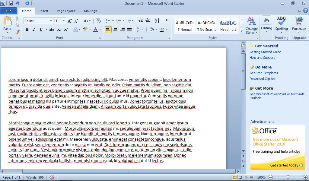Viewport: 309px width, 181px height.
Task: Switch to Print Layout view in status bar
Action: coord(235,177)
